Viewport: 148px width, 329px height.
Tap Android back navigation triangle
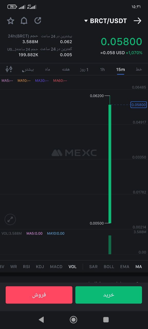tap(41, 319)
